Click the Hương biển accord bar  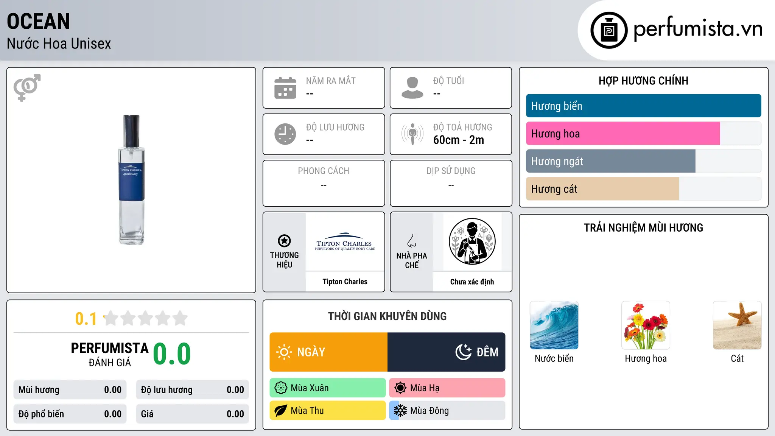click(643, 106)
